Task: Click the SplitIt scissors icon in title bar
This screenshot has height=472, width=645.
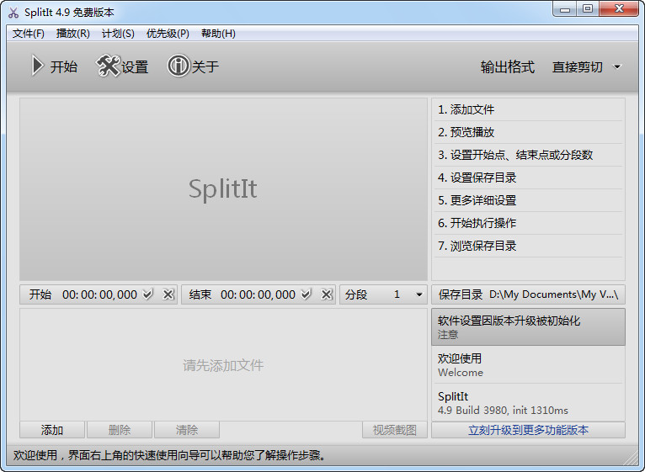Action: coord(13,13)
